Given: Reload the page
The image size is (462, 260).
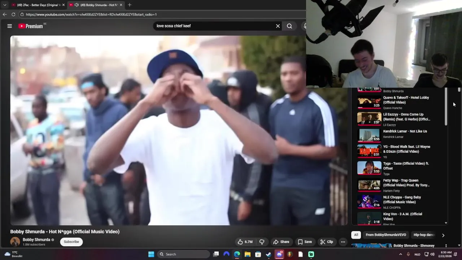Looking at the screenshot, I should (x=13, y=14).
